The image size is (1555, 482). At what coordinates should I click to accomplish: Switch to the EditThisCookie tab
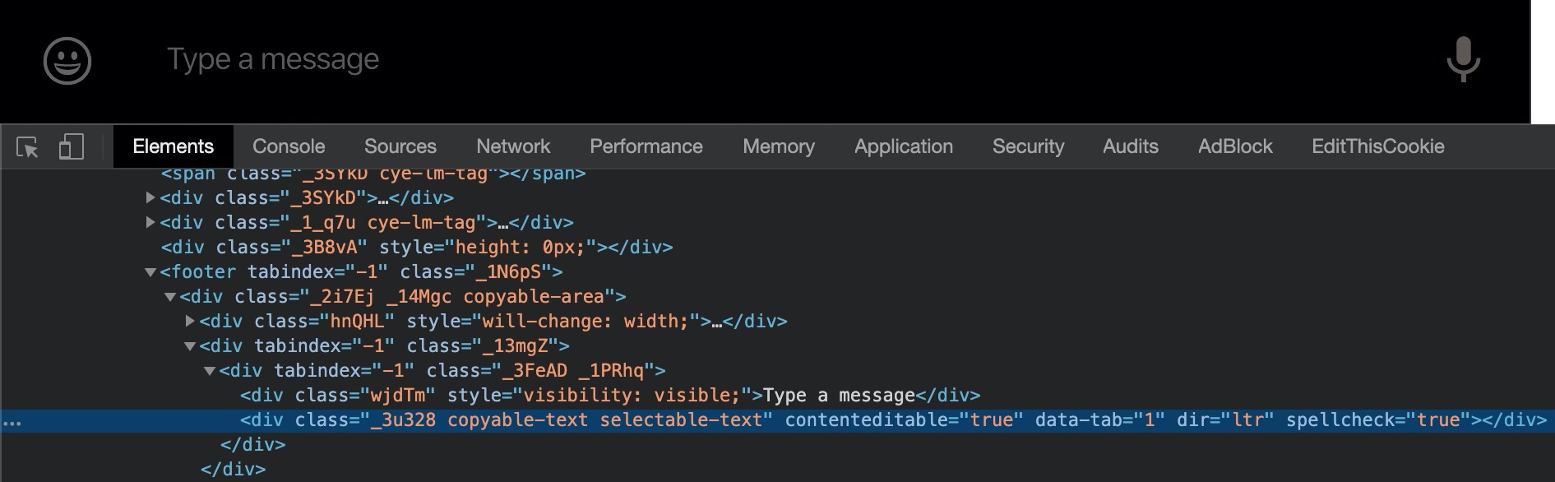click(x=1377, y=147)
